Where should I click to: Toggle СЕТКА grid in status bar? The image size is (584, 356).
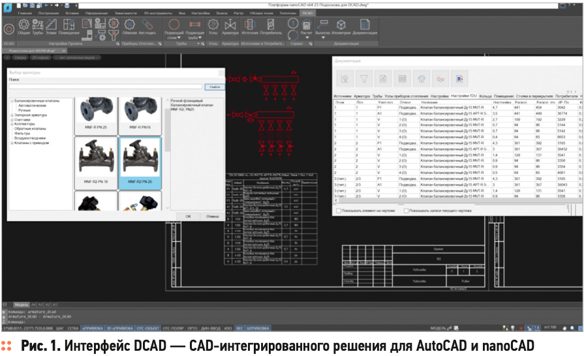72,329
